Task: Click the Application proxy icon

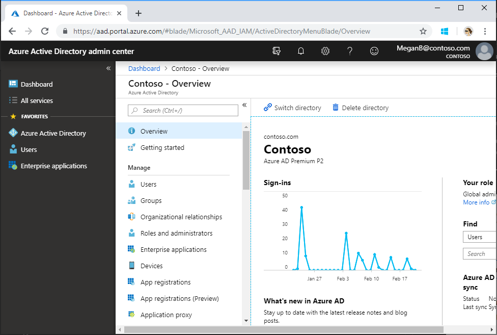Action: [131, 315]
